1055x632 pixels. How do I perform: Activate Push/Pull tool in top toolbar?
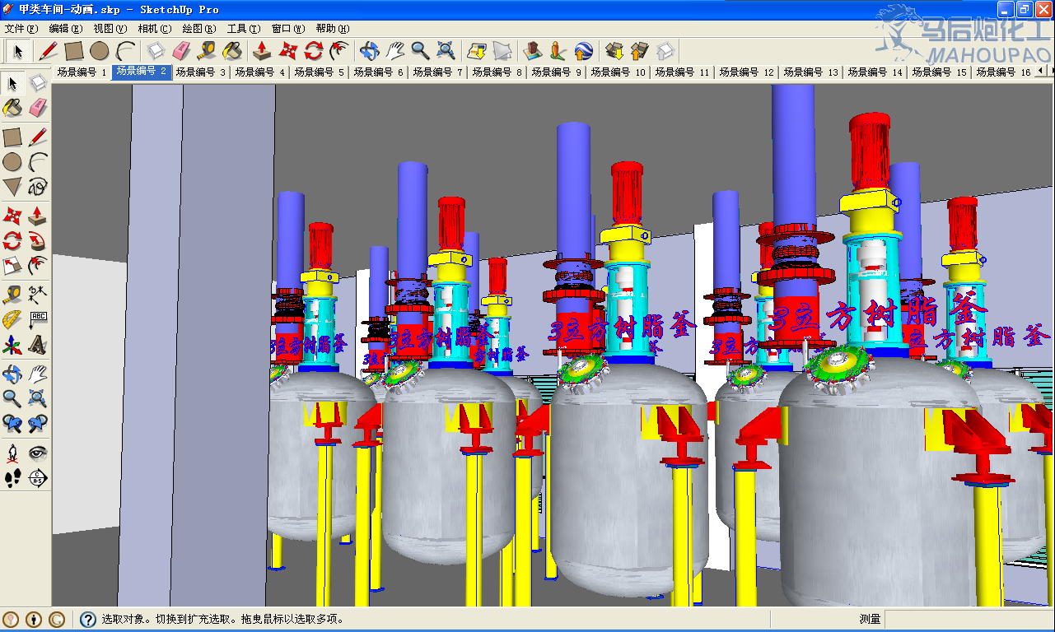(x=262, y=51)
